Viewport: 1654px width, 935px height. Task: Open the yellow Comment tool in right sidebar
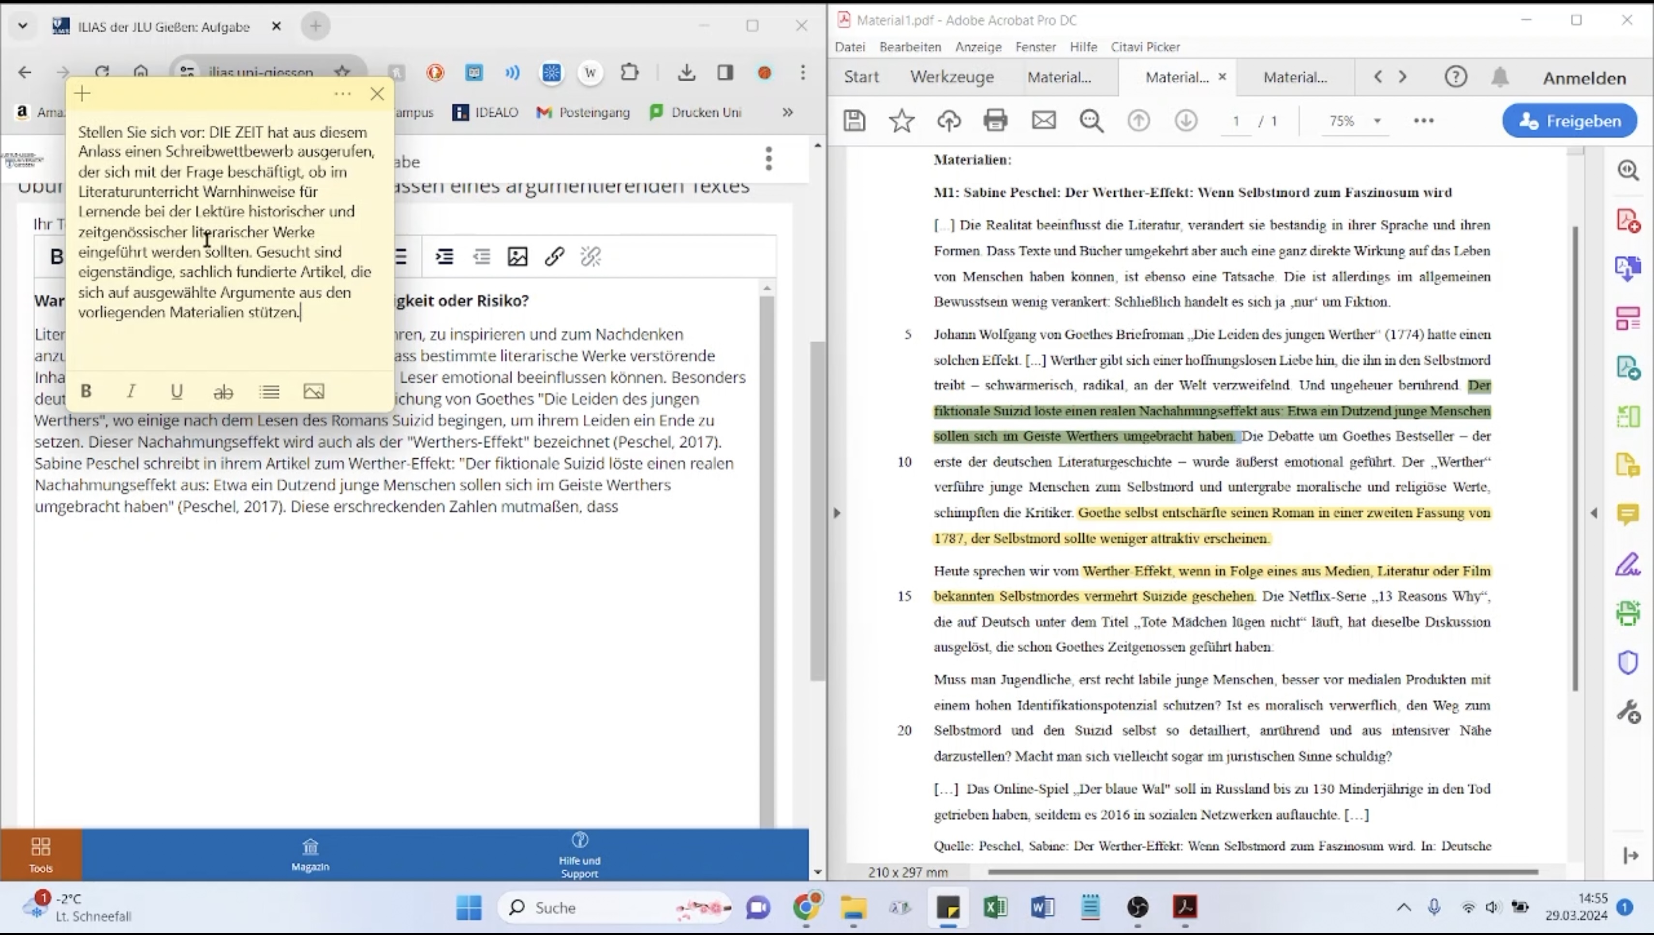[1628, 515]
